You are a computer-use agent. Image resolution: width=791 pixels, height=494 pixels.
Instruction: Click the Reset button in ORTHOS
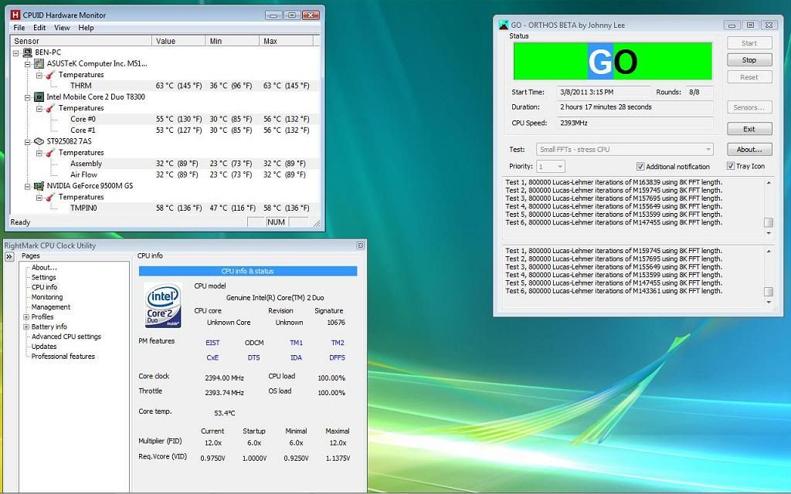[749, 77]
